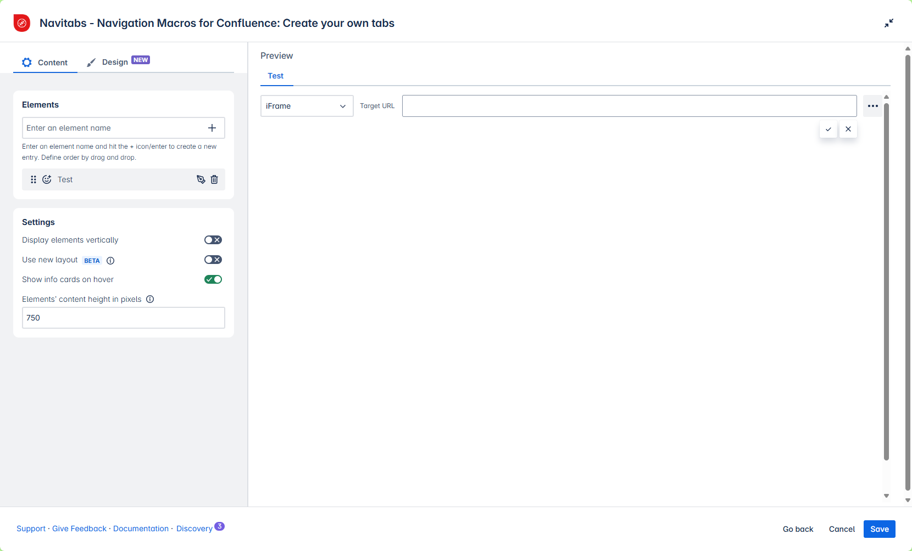Open the Documentation link
912x551 pixels.
tap(141, 528)
